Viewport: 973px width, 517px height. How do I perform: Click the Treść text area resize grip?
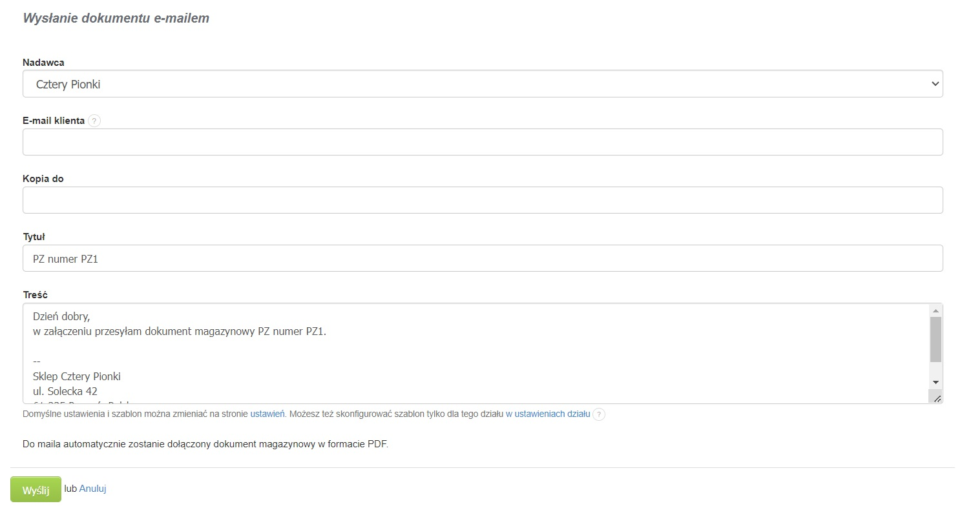(x=936, y=397)
